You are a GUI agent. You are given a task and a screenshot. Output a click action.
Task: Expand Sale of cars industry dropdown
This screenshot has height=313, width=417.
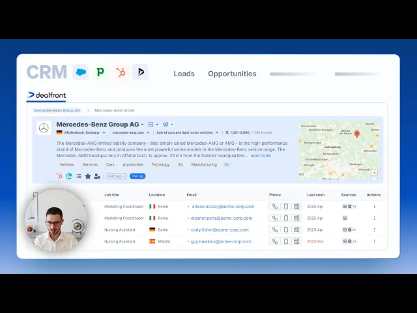pos(217,132)
